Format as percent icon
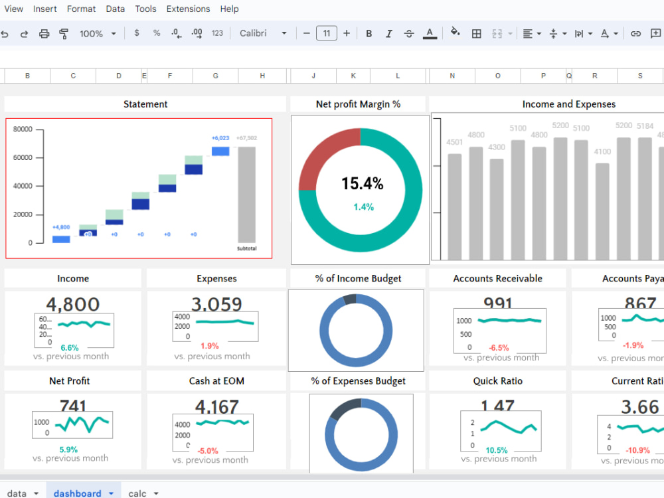 (157, 33)
